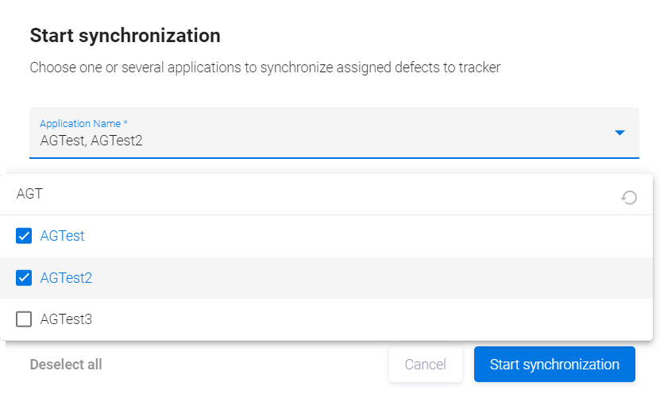
Task: Uncheck the AGTest2 checkbox
Action: click(x=24, y=278)
